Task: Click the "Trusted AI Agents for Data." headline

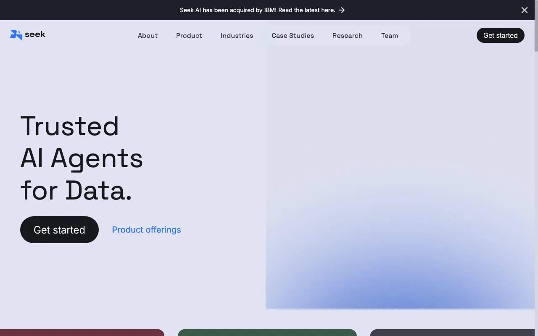Action: (x=82, y=158)
